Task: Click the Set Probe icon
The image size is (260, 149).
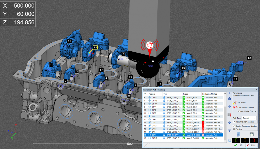Action: (x=235, y=102)
